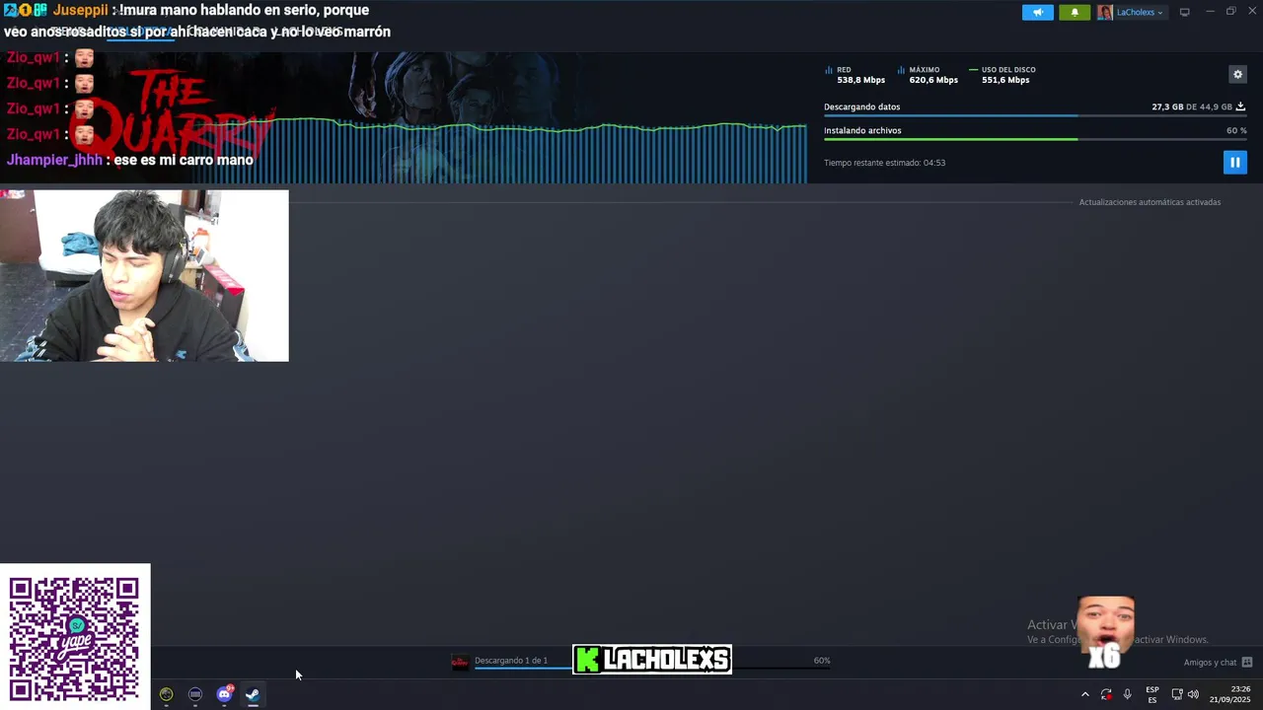Screen dimensions: 1263x710
Task: Open the Steam announcements megaphone button
Action: pyautogui.click(x=1037, y=12)
